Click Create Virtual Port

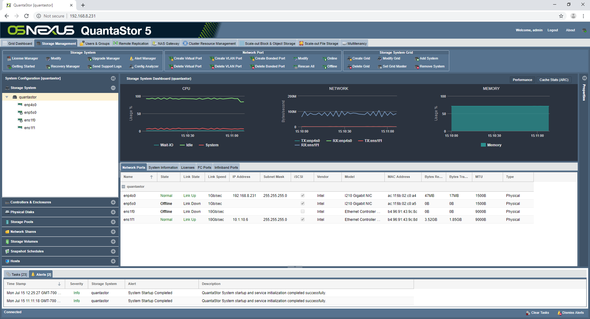tap(185, 58)
